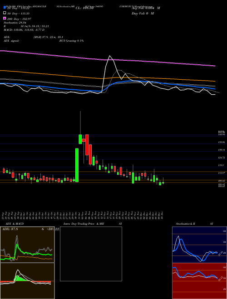Click the 135.56 price axis label

(221, 142)
